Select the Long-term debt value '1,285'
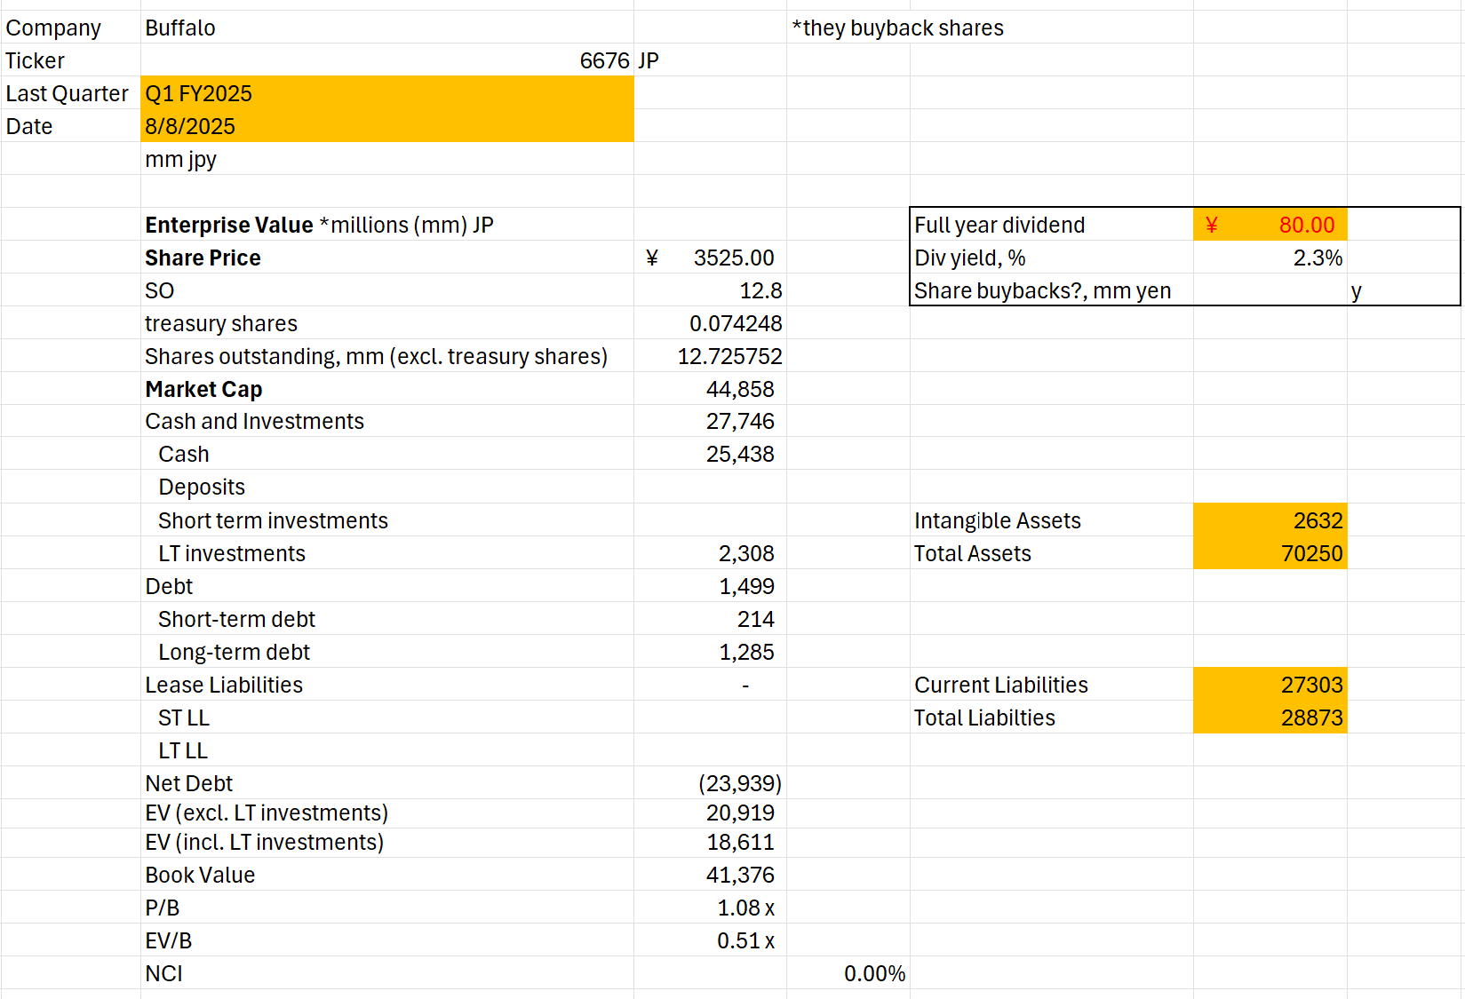This screenshot has width=1465, height=999. pos(710,652)
